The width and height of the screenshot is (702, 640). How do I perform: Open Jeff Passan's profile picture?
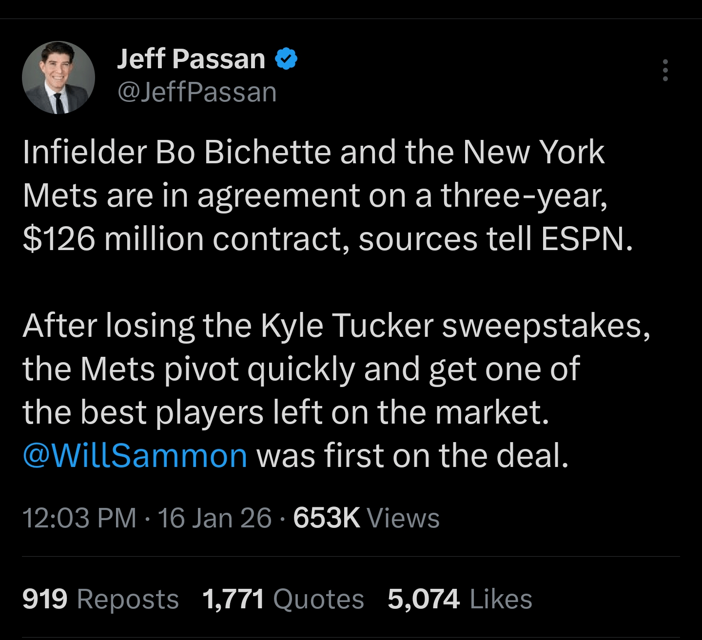click(58, 78)
